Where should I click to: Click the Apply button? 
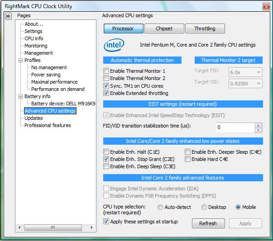(x=245, y=223)
